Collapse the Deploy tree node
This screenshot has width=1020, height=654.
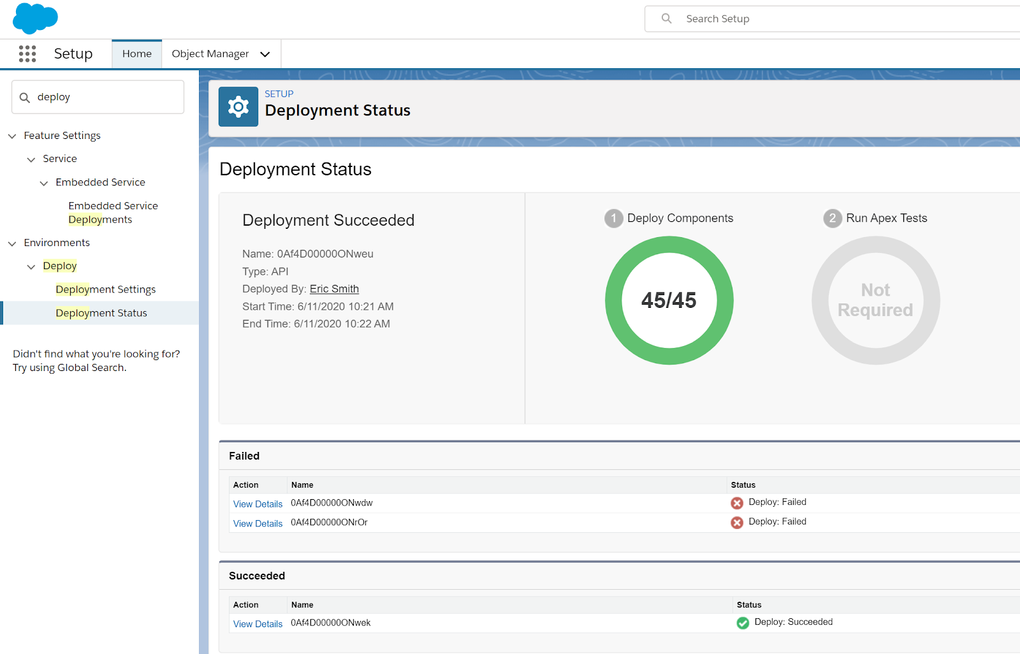31,266
